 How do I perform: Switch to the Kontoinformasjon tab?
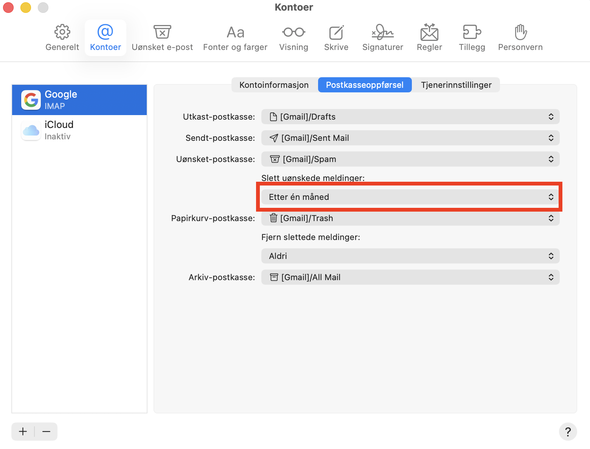[274, 85]
